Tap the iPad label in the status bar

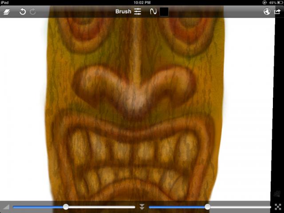tap(5, 3)
